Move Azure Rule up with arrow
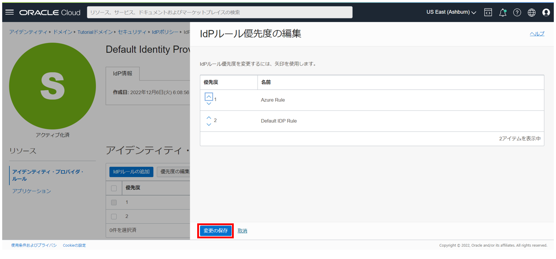The image size is (556, 259). coord(209,97)
